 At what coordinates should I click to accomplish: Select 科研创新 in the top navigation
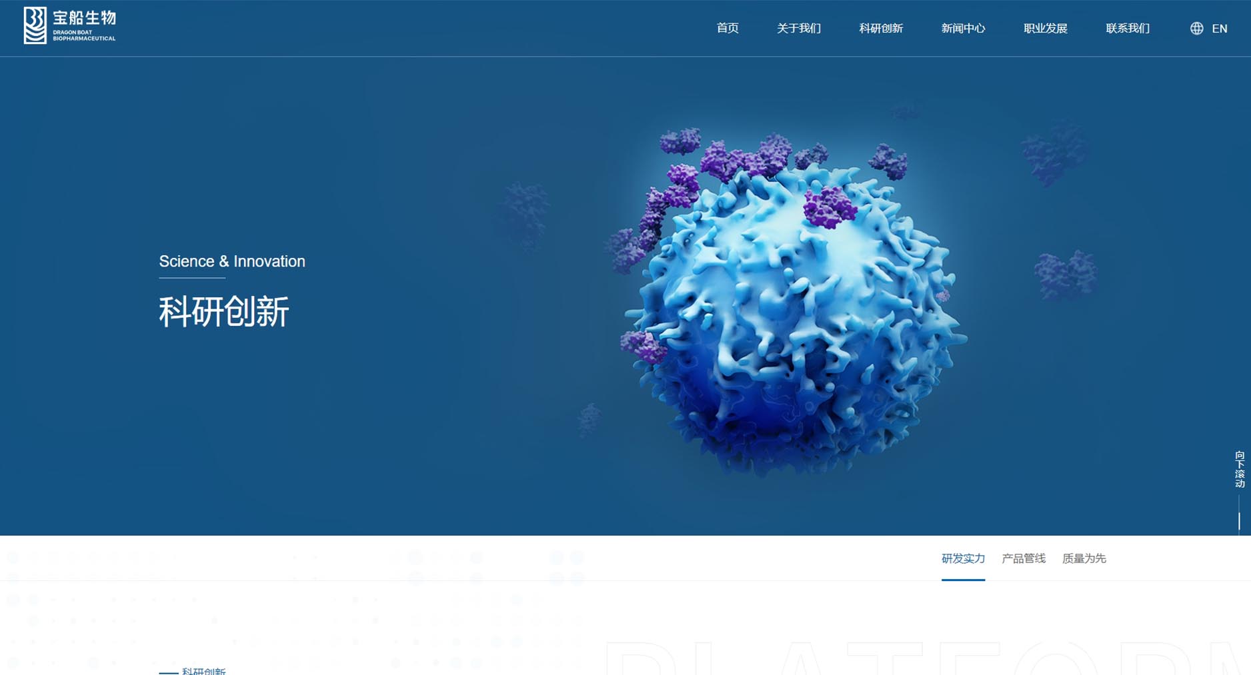pyautogui.click(x=880, y=29)
